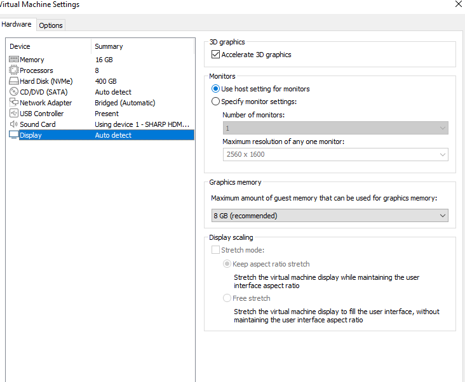Select the CD/DVD (SATA) disc icon

[14, 92]
